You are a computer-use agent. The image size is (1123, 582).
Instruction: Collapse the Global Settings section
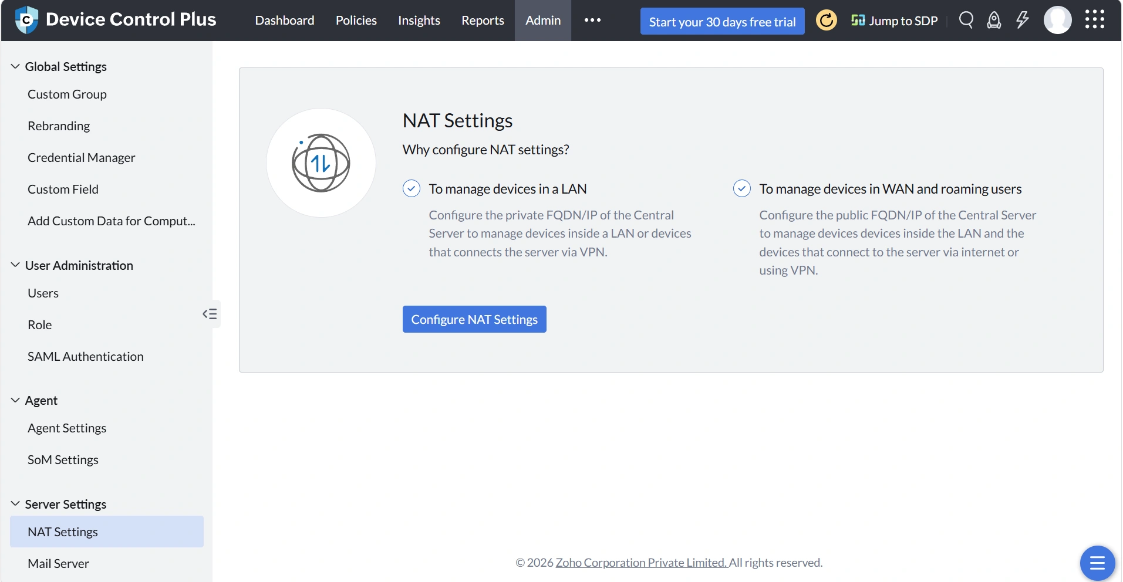click(x=15, y=67)
